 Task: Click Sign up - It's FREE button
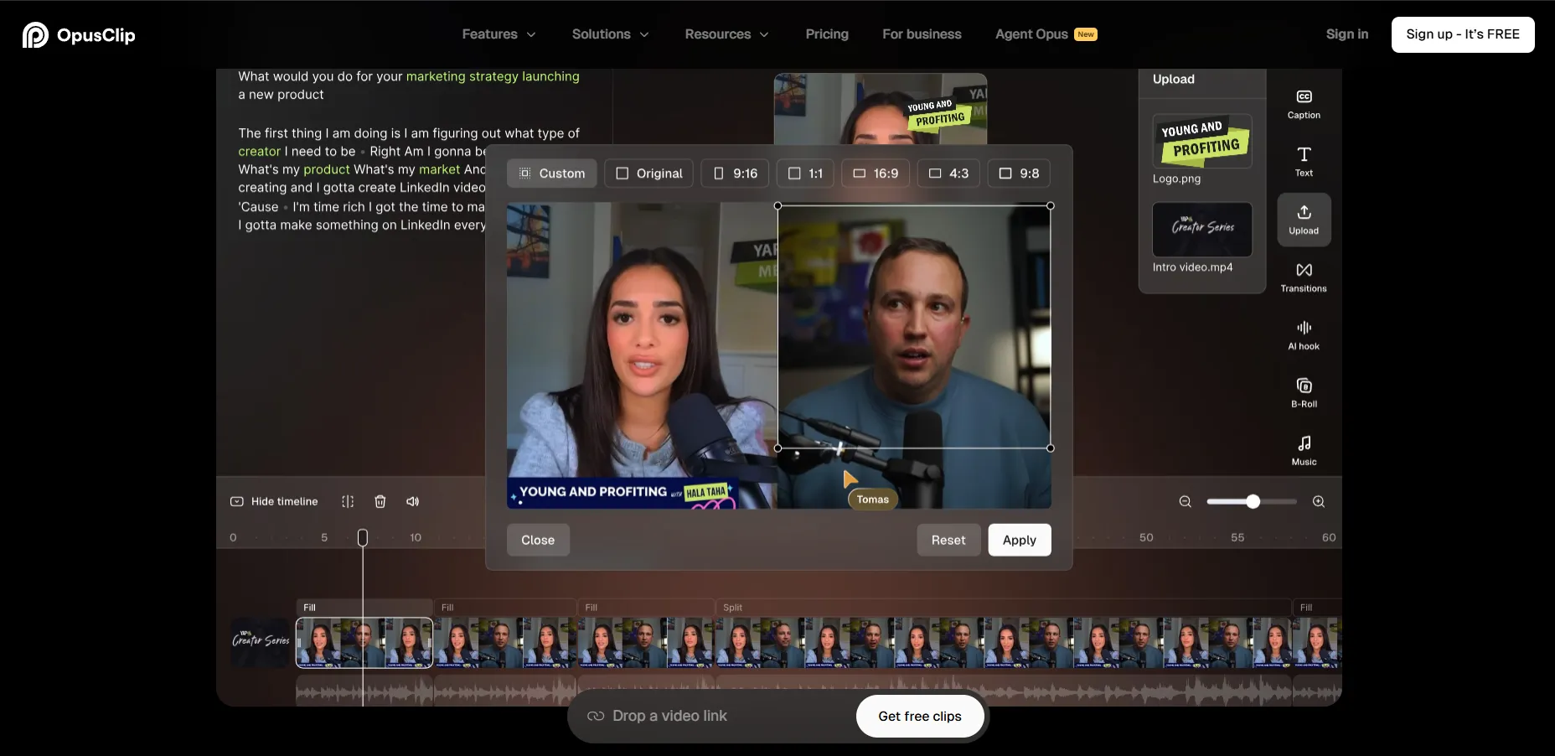(1463, 34)
